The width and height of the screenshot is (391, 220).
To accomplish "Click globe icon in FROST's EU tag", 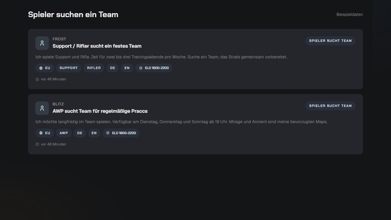I will (41, 68).
